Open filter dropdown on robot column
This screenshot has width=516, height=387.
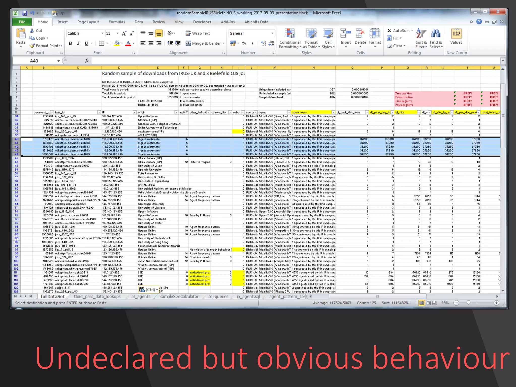pyautogui.click(x=243, y=112)
